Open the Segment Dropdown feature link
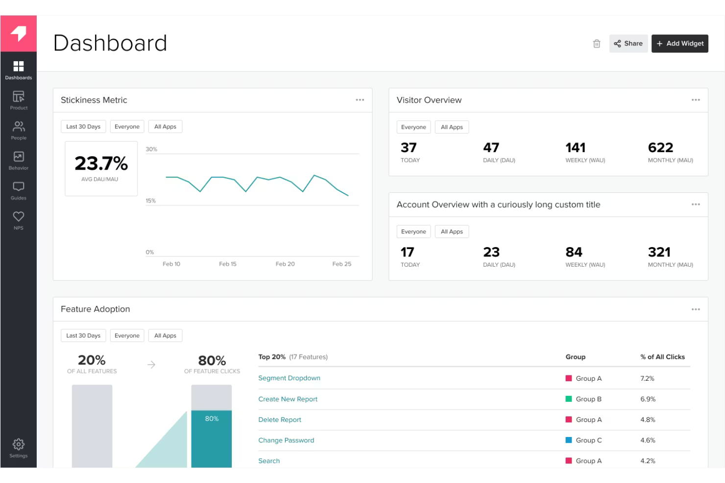This screenshot has width=725, height=483. point(289,378)
